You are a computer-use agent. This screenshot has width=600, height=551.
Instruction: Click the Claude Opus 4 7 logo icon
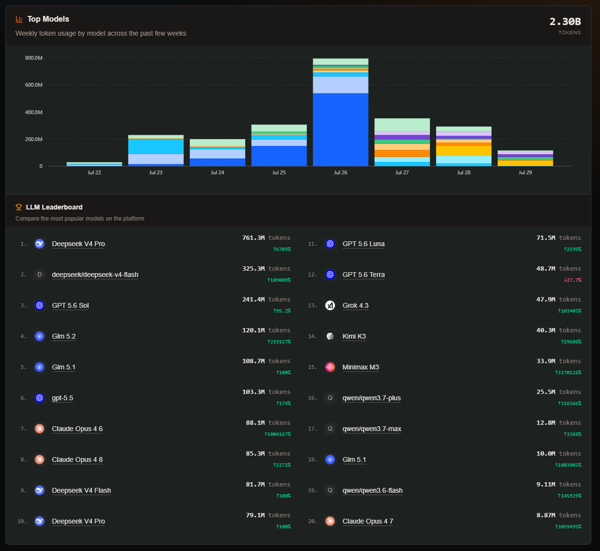coord(330,521)
